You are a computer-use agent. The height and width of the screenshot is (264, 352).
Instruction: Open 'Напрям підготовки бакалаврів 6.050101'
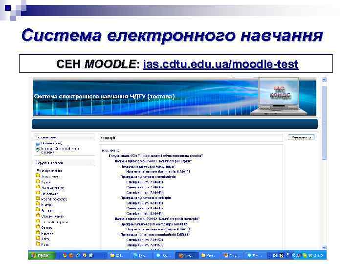(158, 172)
